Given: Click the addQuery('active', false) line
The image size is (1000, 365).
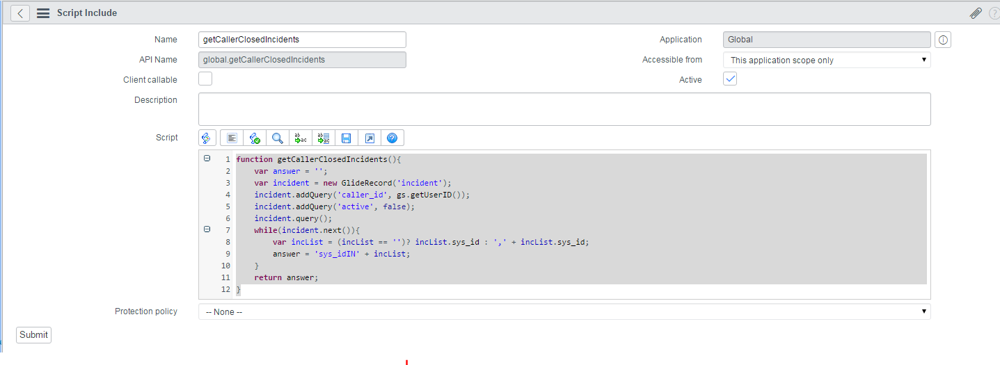Looking at the screenshot, I should (x=335, y=206).
